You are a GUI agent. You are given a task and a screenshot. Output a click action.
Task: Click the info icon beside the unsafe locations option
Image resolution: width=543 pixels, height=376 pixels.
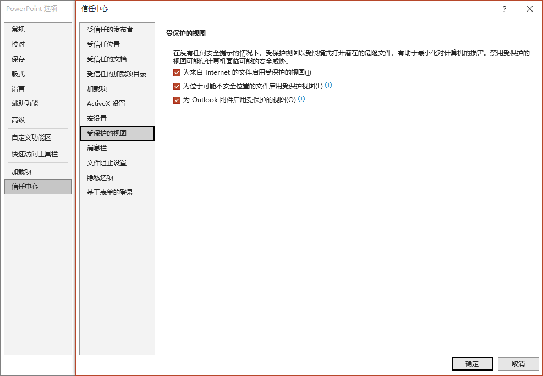329,86
